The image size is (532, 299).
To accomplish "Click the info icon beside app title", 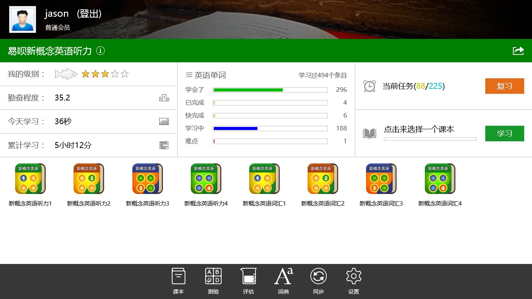I will coord(100,51).
